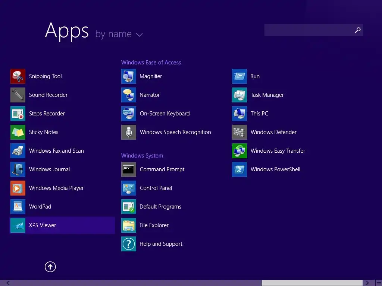Image resolution: width=382 pixels, height=286 pixels.
Task: Open the On-Screen Keyboard icon
Action: click(x=129, y=114)
